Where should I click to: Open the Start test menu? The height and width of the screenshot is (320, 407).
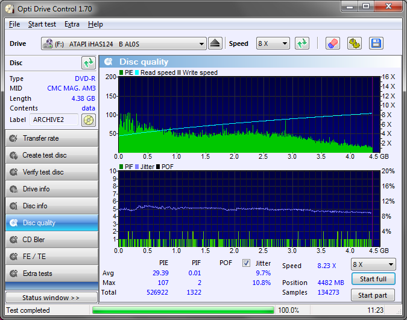(x=42, y=24)
